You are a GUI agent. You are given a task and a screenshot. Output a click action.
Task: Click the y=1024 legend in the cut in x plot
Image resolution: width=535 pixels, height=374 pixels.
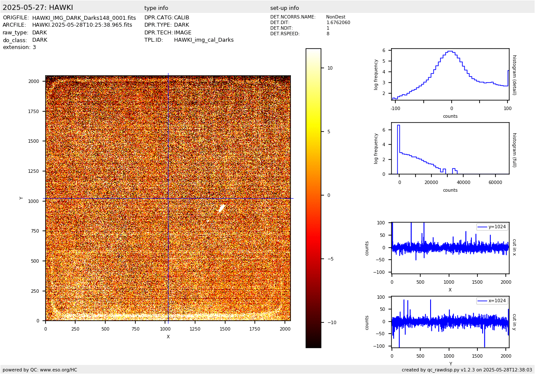point(492,227)
